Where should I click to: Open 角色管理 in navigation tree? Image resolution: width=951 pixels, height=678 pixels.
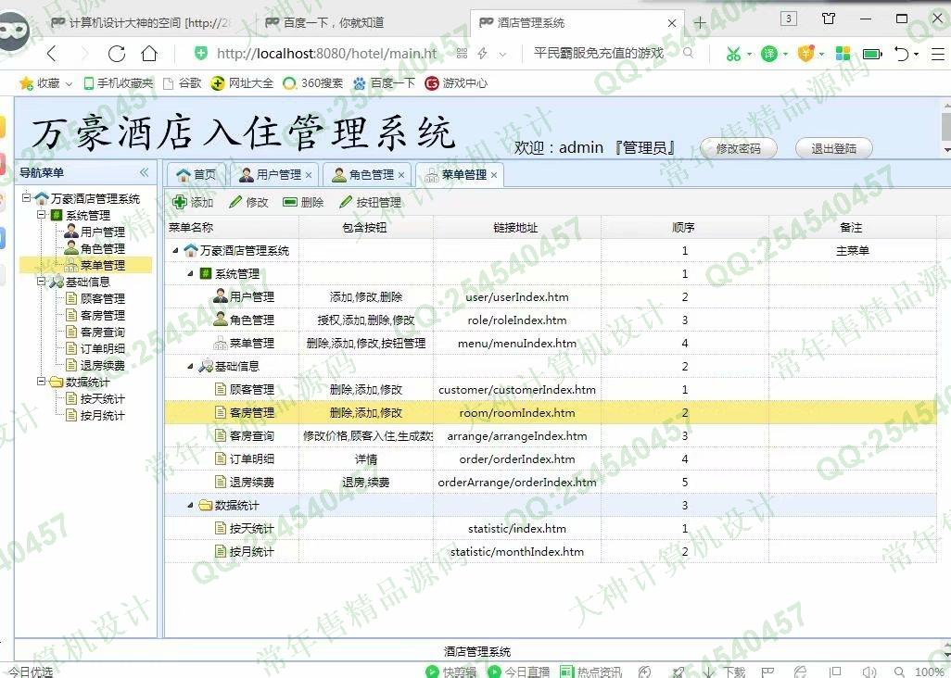(102, 248)
